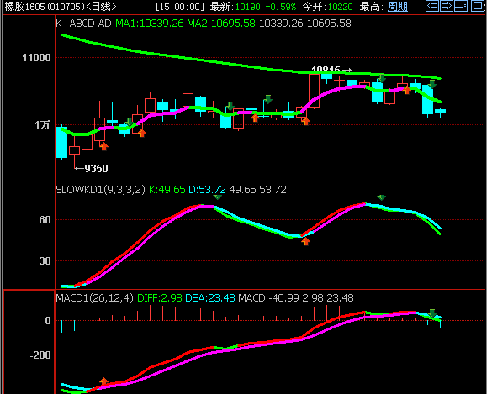This screenshot has height=394, width=487.
Task: Click the 橡胶1605 contract title
Action: point(25,6)
